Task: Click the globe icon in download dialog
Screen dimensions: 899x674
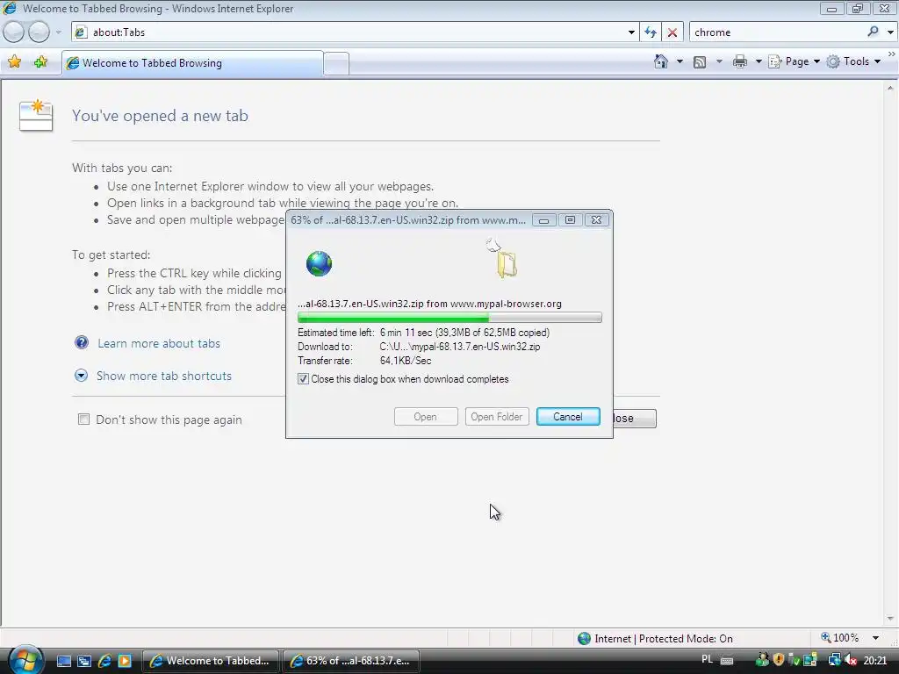Action: coord(319,263)
